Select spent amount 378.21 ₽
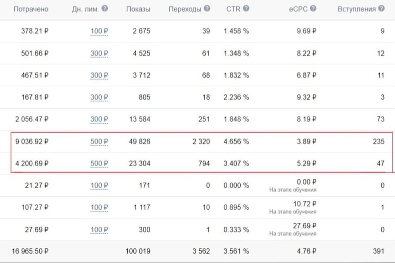This screenshot has height=263, width=395. (35, 31)
